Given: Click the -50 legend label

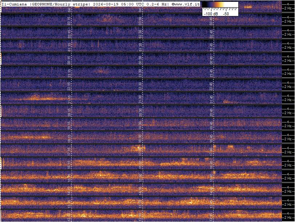Looking at the screenshot, I should 226,14.
